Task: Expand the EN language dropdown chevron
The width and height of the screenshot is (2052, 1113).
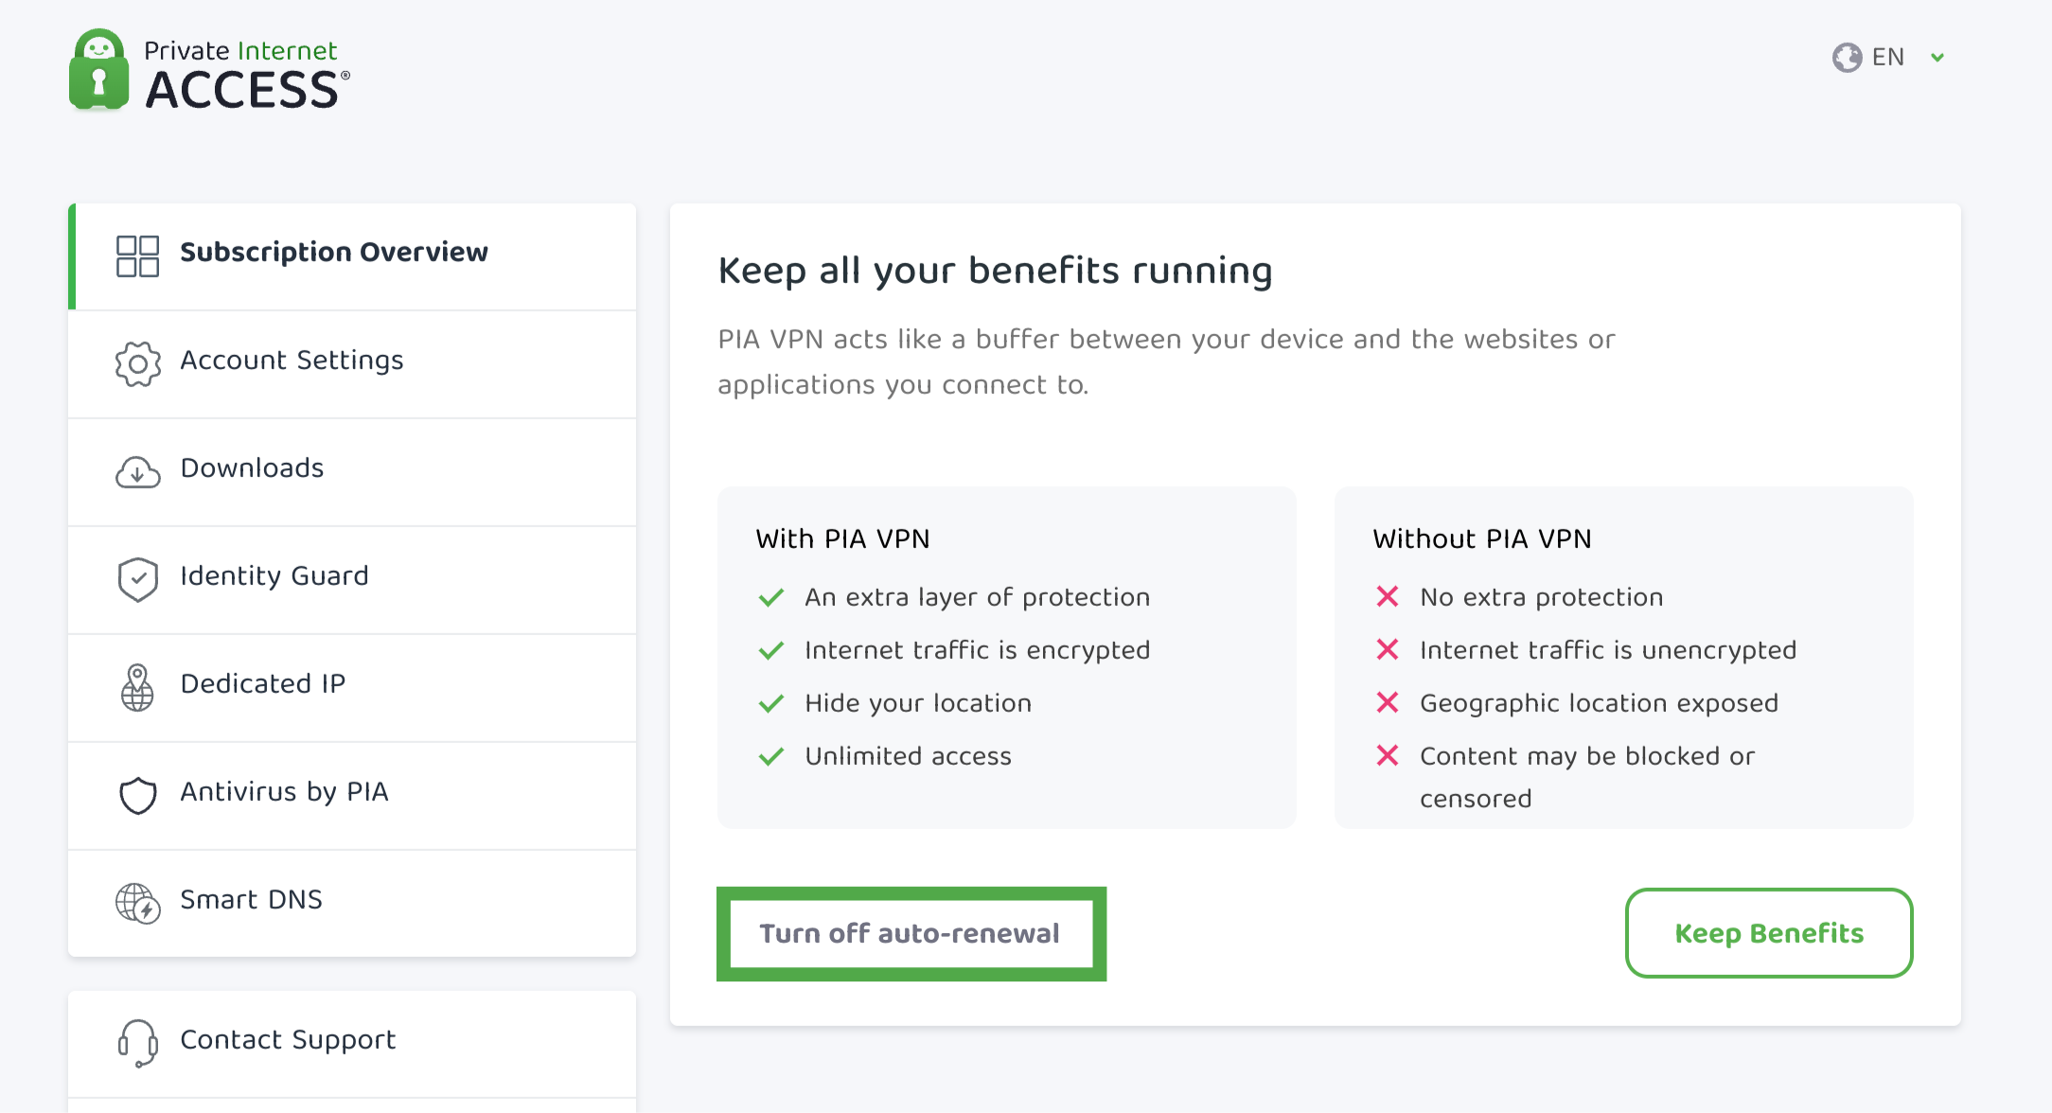Action: 1937,58
